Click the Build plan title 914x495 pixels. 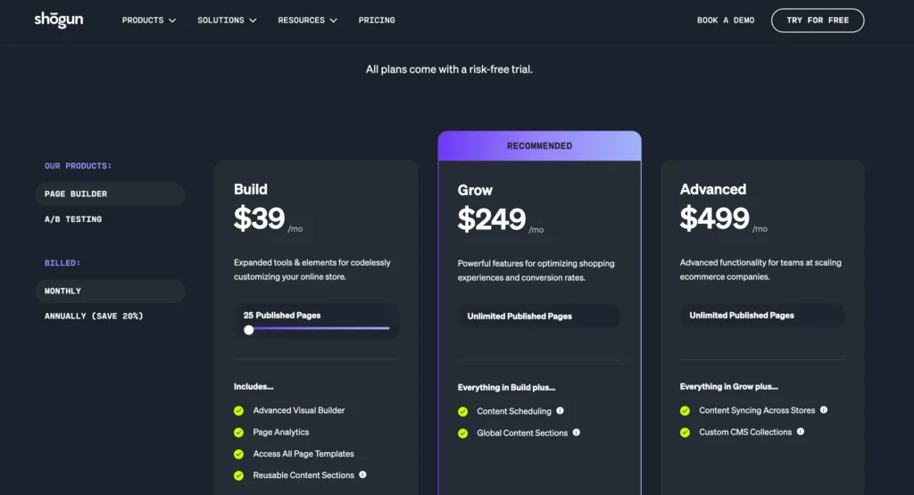251,189
